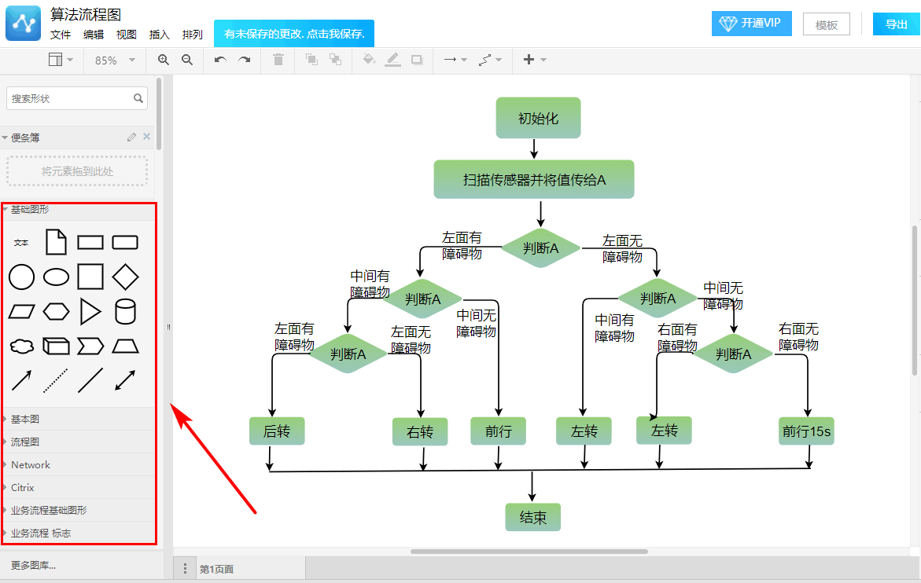Image resolution: width=921 pixels, height=583 pixels.
Task: Expand the Network shape category
Action: (x=31, y=465)
